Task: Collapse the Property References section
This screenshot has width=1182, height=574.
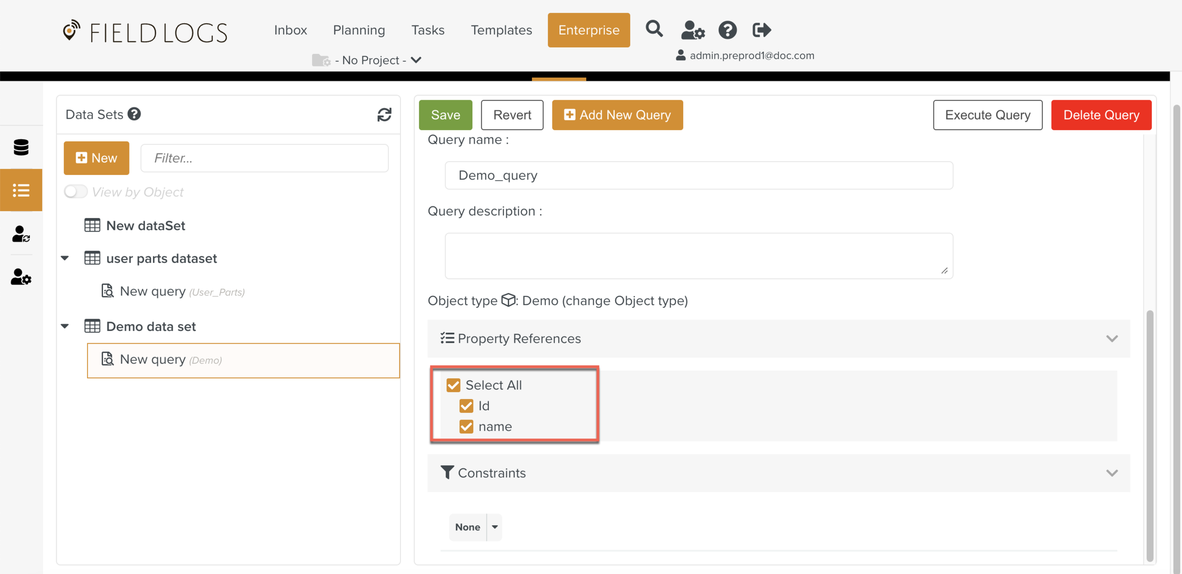Action: tap(1112, 339)
